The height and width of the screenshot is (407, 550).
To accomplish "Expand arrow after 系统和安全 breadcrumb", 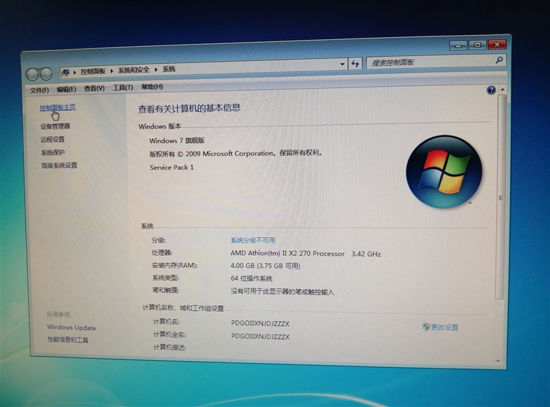I will click(x=156, y=69).
